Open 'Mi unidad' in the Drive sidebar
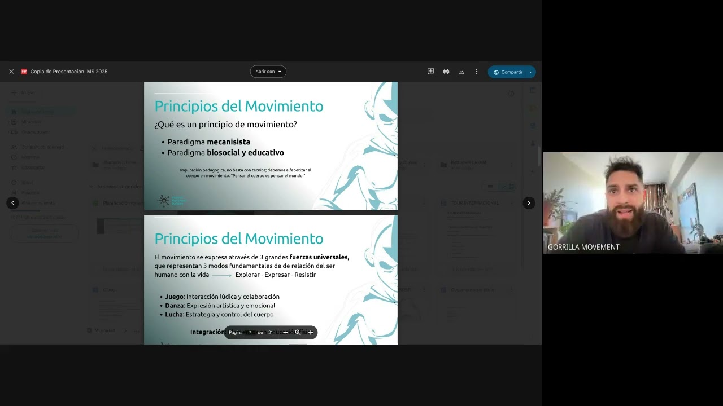The height and width of the screenshot is (406, 723). [31, 122]
